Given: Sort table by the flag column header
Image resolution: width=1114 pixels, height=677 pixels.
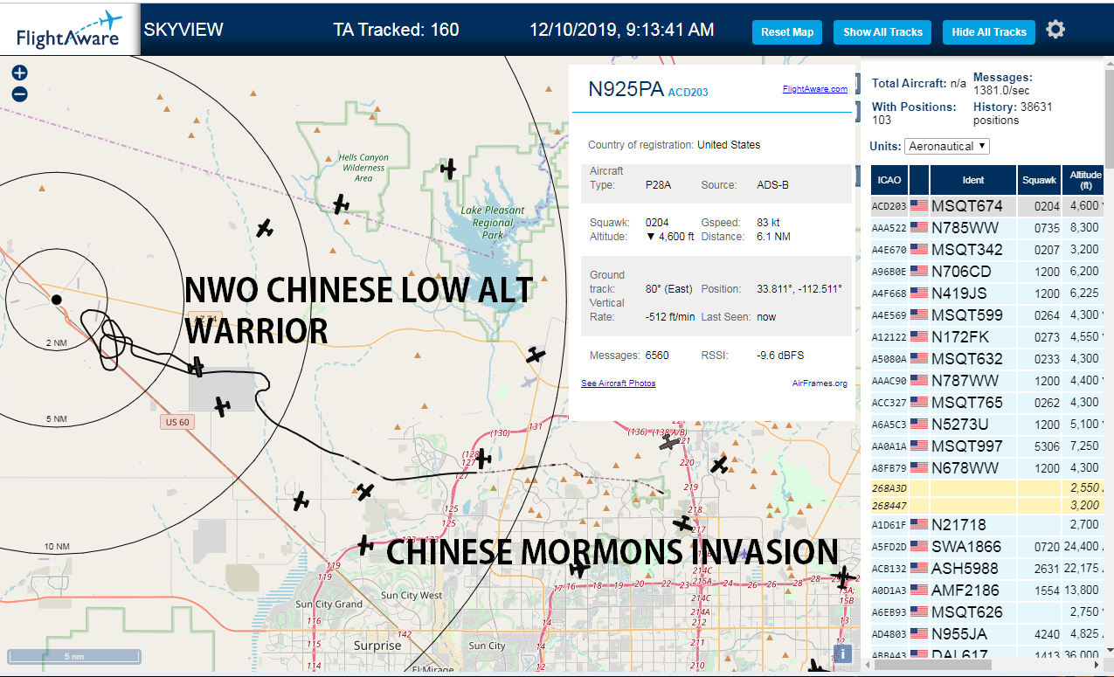Looking at the screenshot, I should coord(919,180).
